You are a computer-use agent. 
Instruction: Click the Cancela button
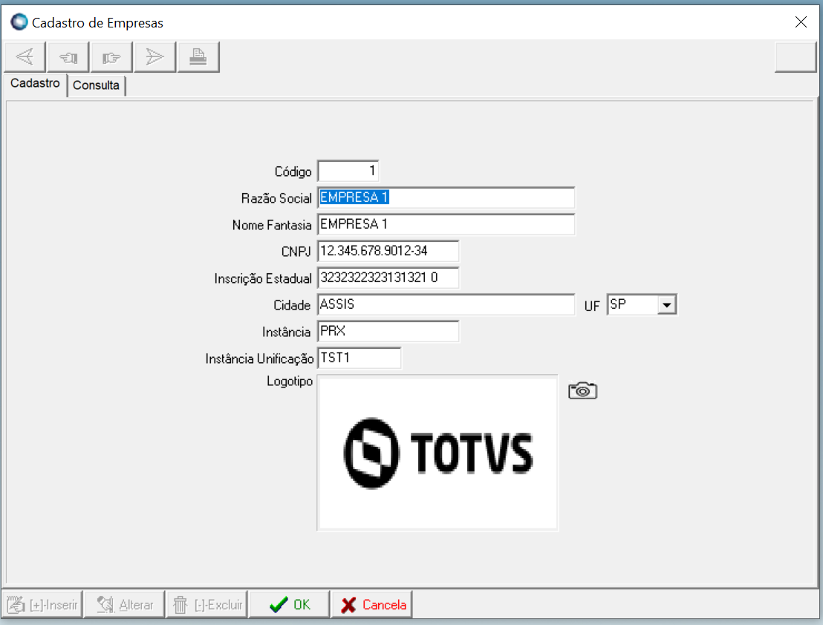pos(371,604)
